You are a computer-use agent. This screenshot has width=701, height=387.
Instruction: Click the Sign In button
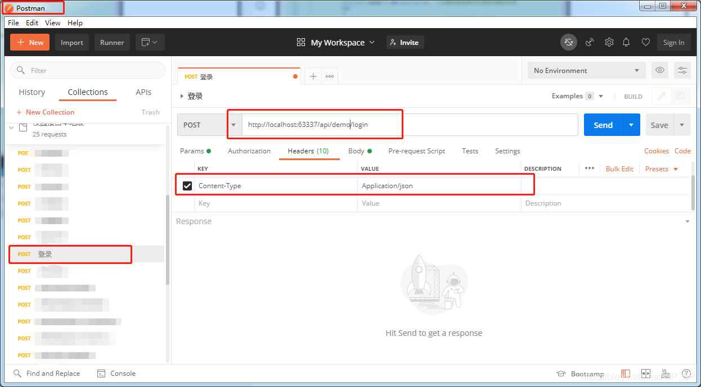[x=673, y=42]
